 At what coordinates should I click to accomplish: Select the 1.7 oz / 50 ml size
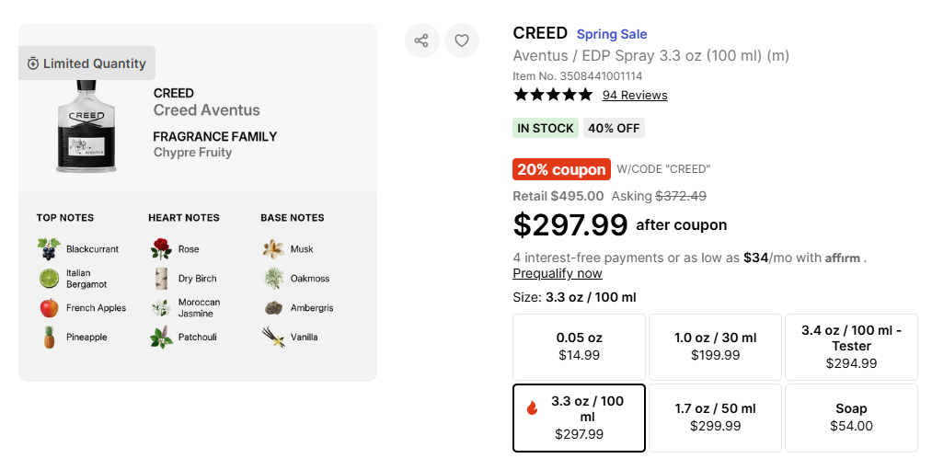(x=715, y=418)
